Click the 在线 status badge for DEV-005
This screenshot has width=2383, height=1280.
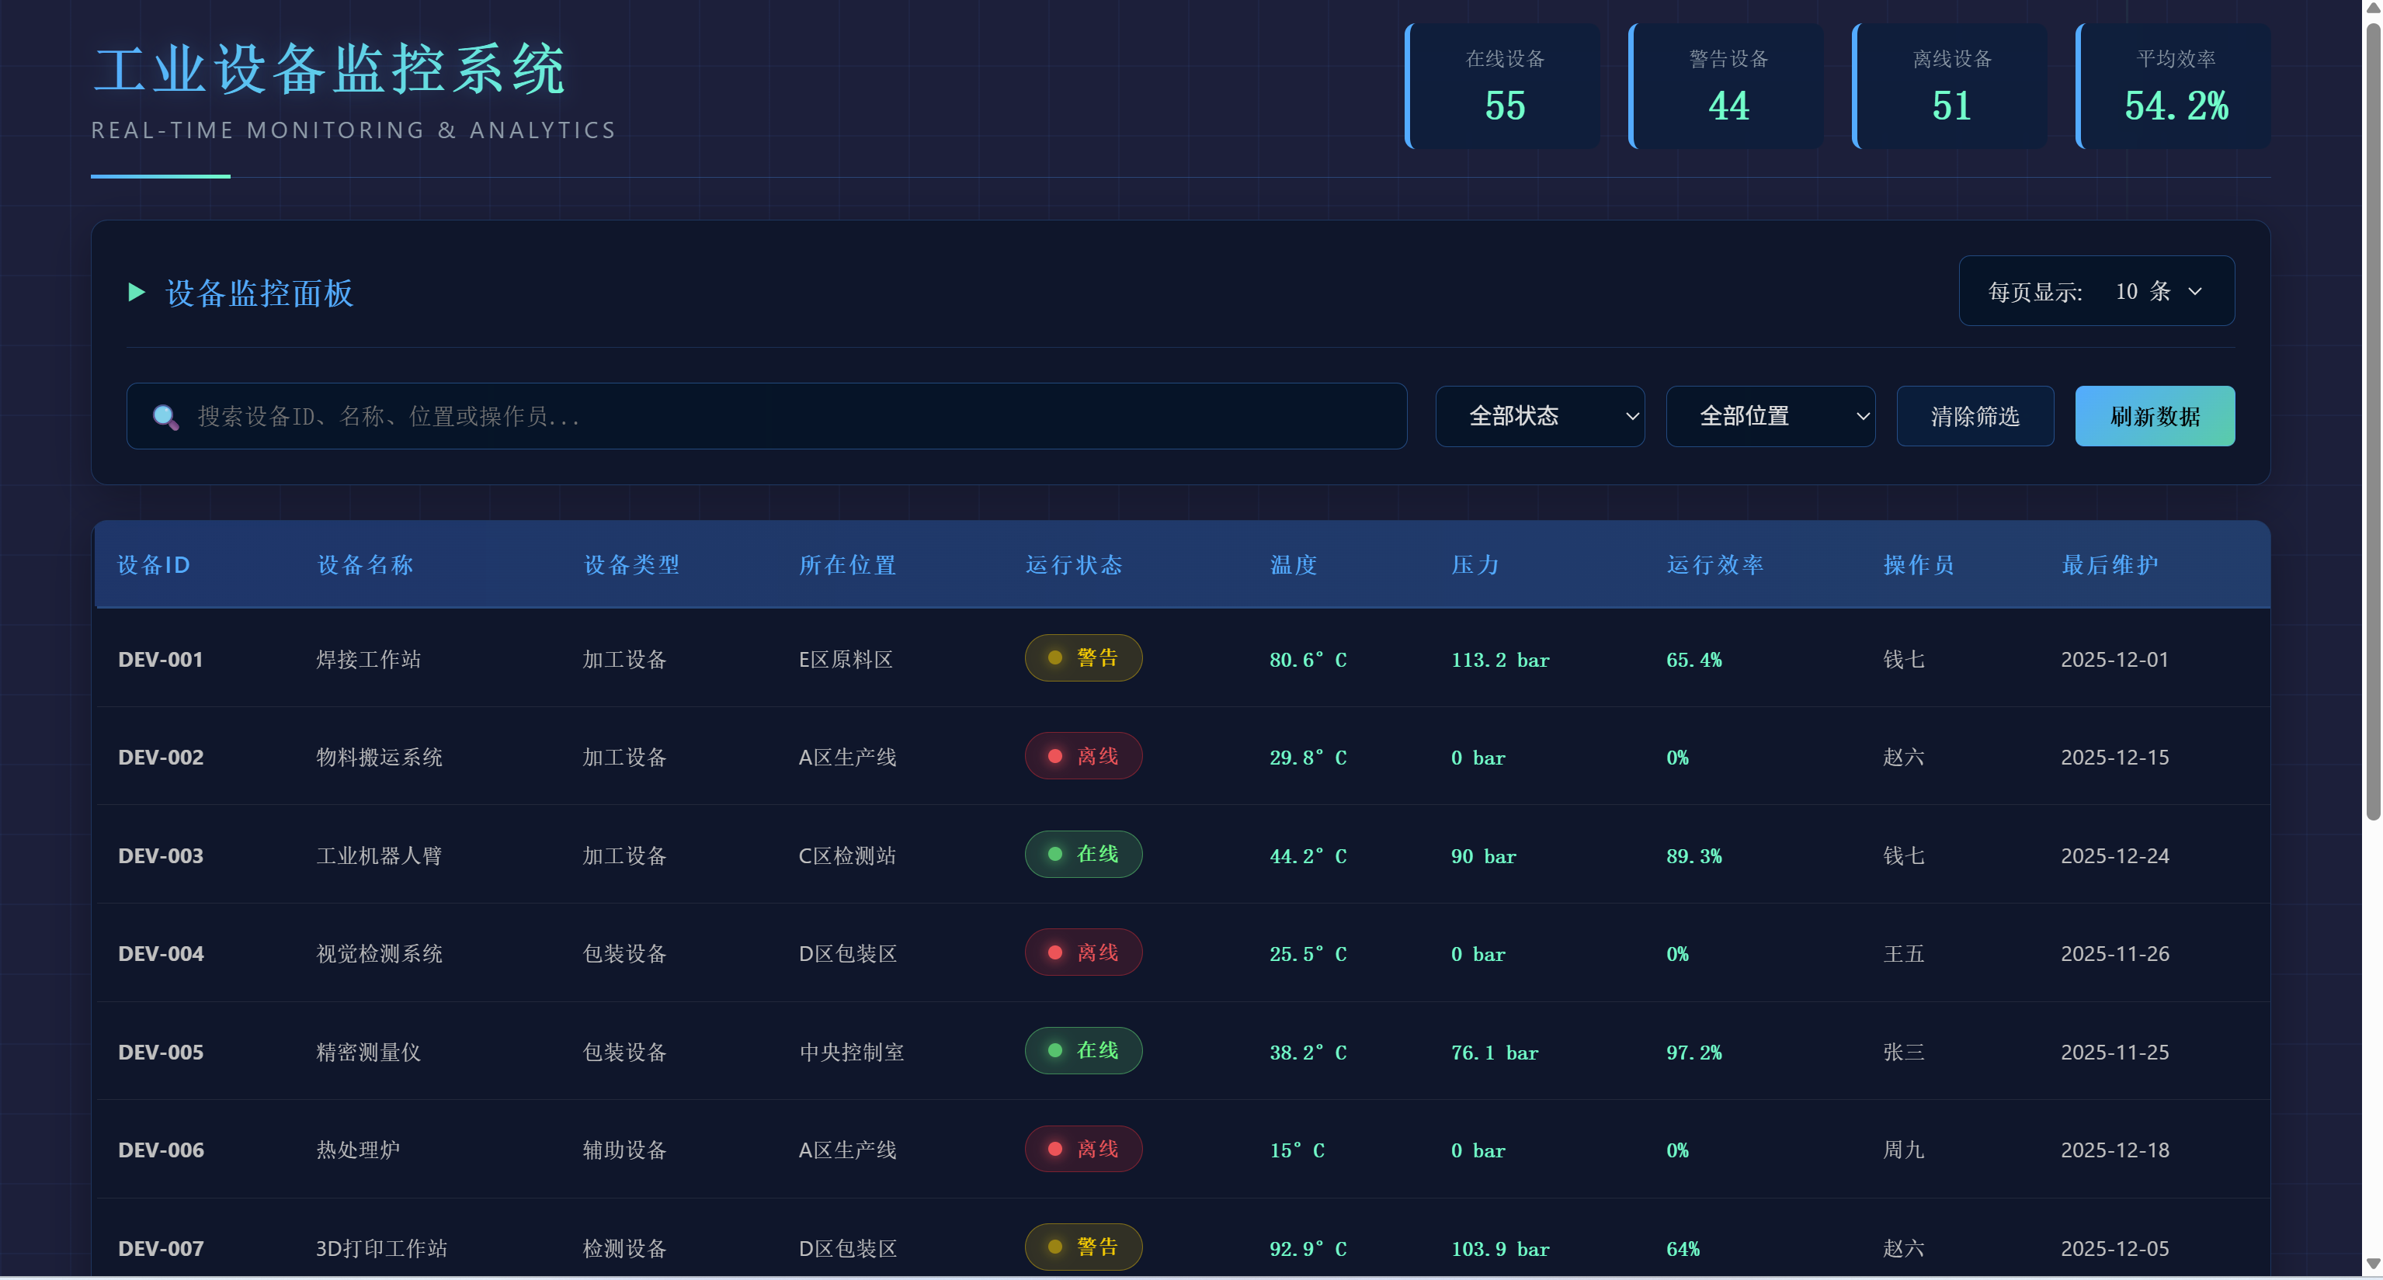pyautogui.click(x=1082, y=1051)
